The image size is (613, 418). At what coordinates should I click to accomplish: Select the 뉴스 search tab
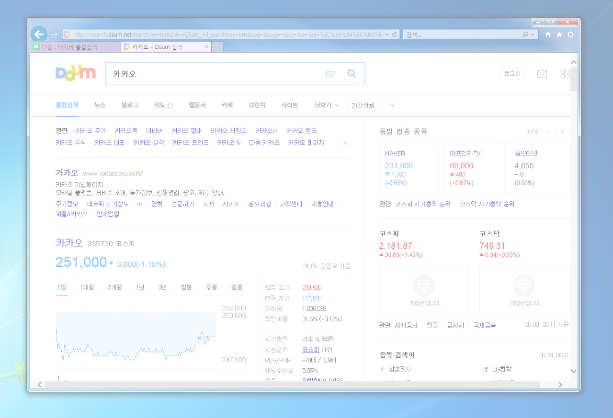(x=100, y=105)
